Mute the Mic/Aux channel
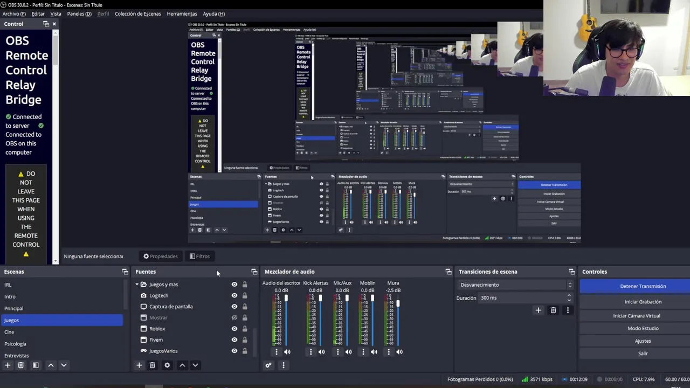Image resolution: width=690 pixels, height=388 pixels. [348, 352]
